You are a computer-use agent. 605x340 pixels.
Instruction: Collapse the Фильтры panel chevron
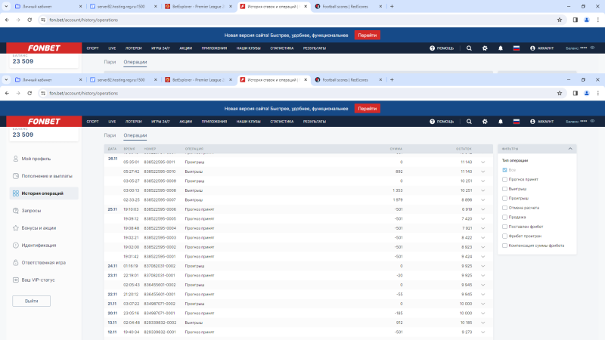569,149
